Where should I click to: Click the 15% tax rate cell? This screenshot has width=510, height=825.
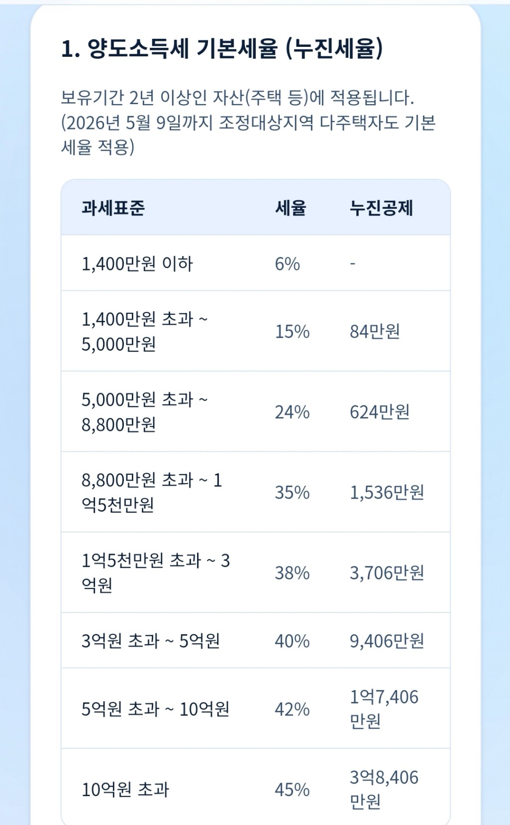tap(292, 331)
